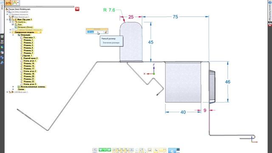272x153 pixels.
Task: Click the first green icon in the bottom toolbar
Action: point(101,150)
